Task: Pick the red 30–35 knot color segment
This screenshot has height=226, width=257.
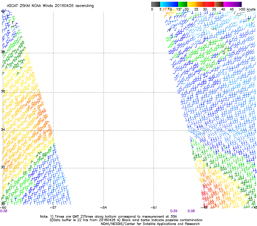Action: [x=210, y=4]
